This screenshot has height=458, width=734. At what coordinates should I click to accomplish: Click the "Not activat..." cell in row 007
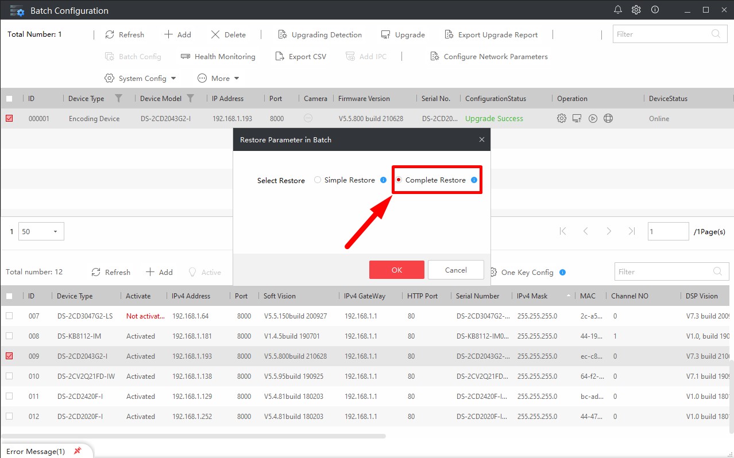(x=145, y=316)
